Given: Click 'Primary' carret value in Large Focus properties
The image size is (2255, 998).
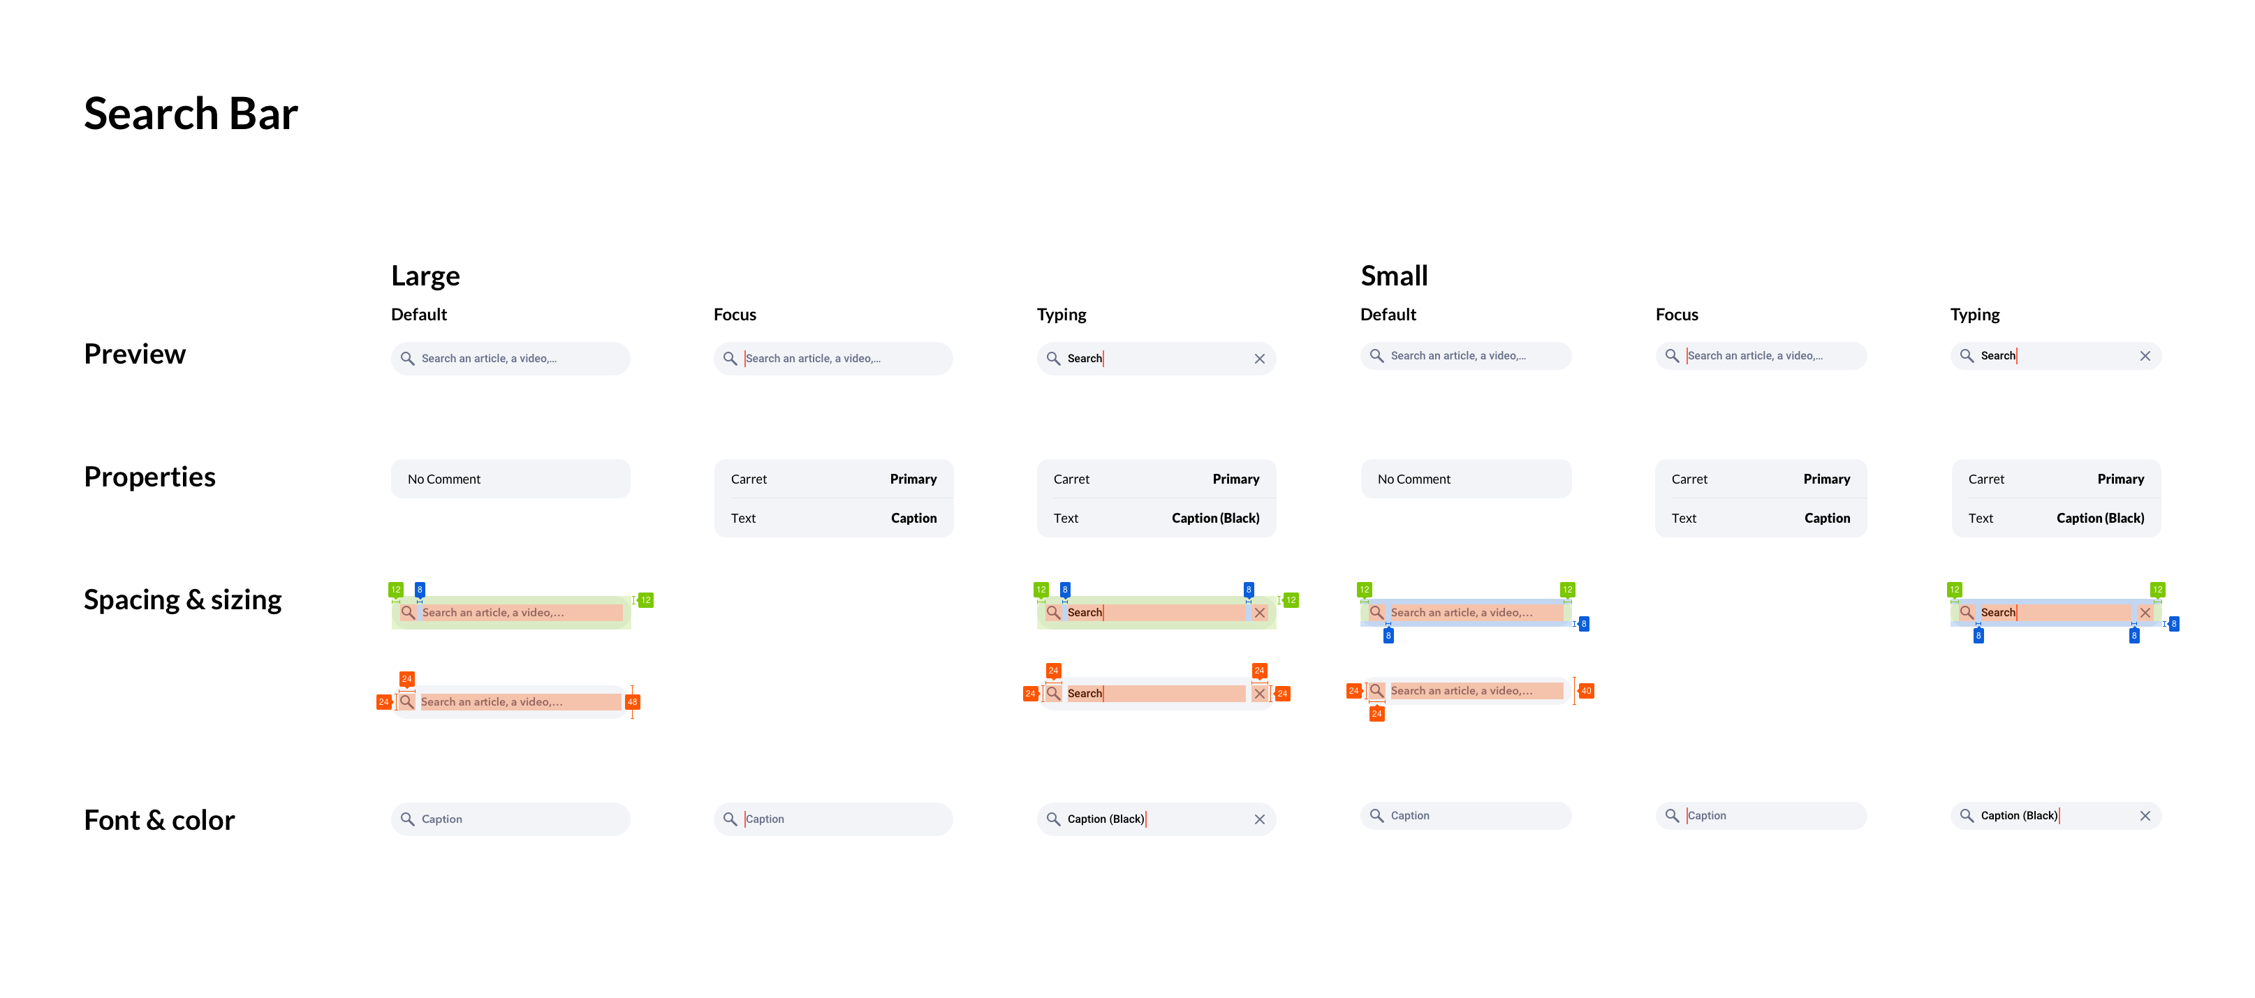Looking at the screenshot, I should click(912, 479).
